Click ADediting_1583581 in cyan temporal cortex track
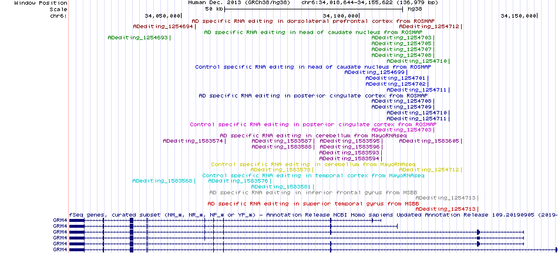The image size is (558, 253). coord(283,187)
